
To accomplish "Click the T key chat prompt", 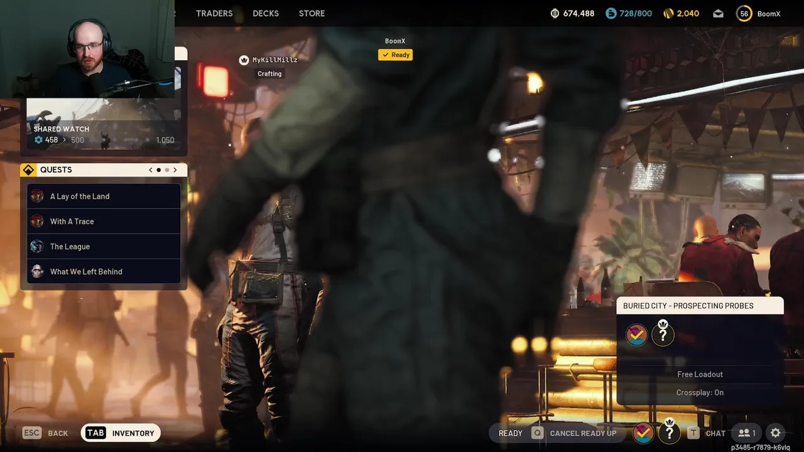I will pos(693,433).
